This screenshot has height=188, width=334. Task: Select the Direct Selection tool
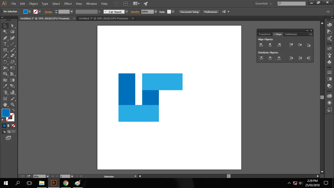point(13,26)
